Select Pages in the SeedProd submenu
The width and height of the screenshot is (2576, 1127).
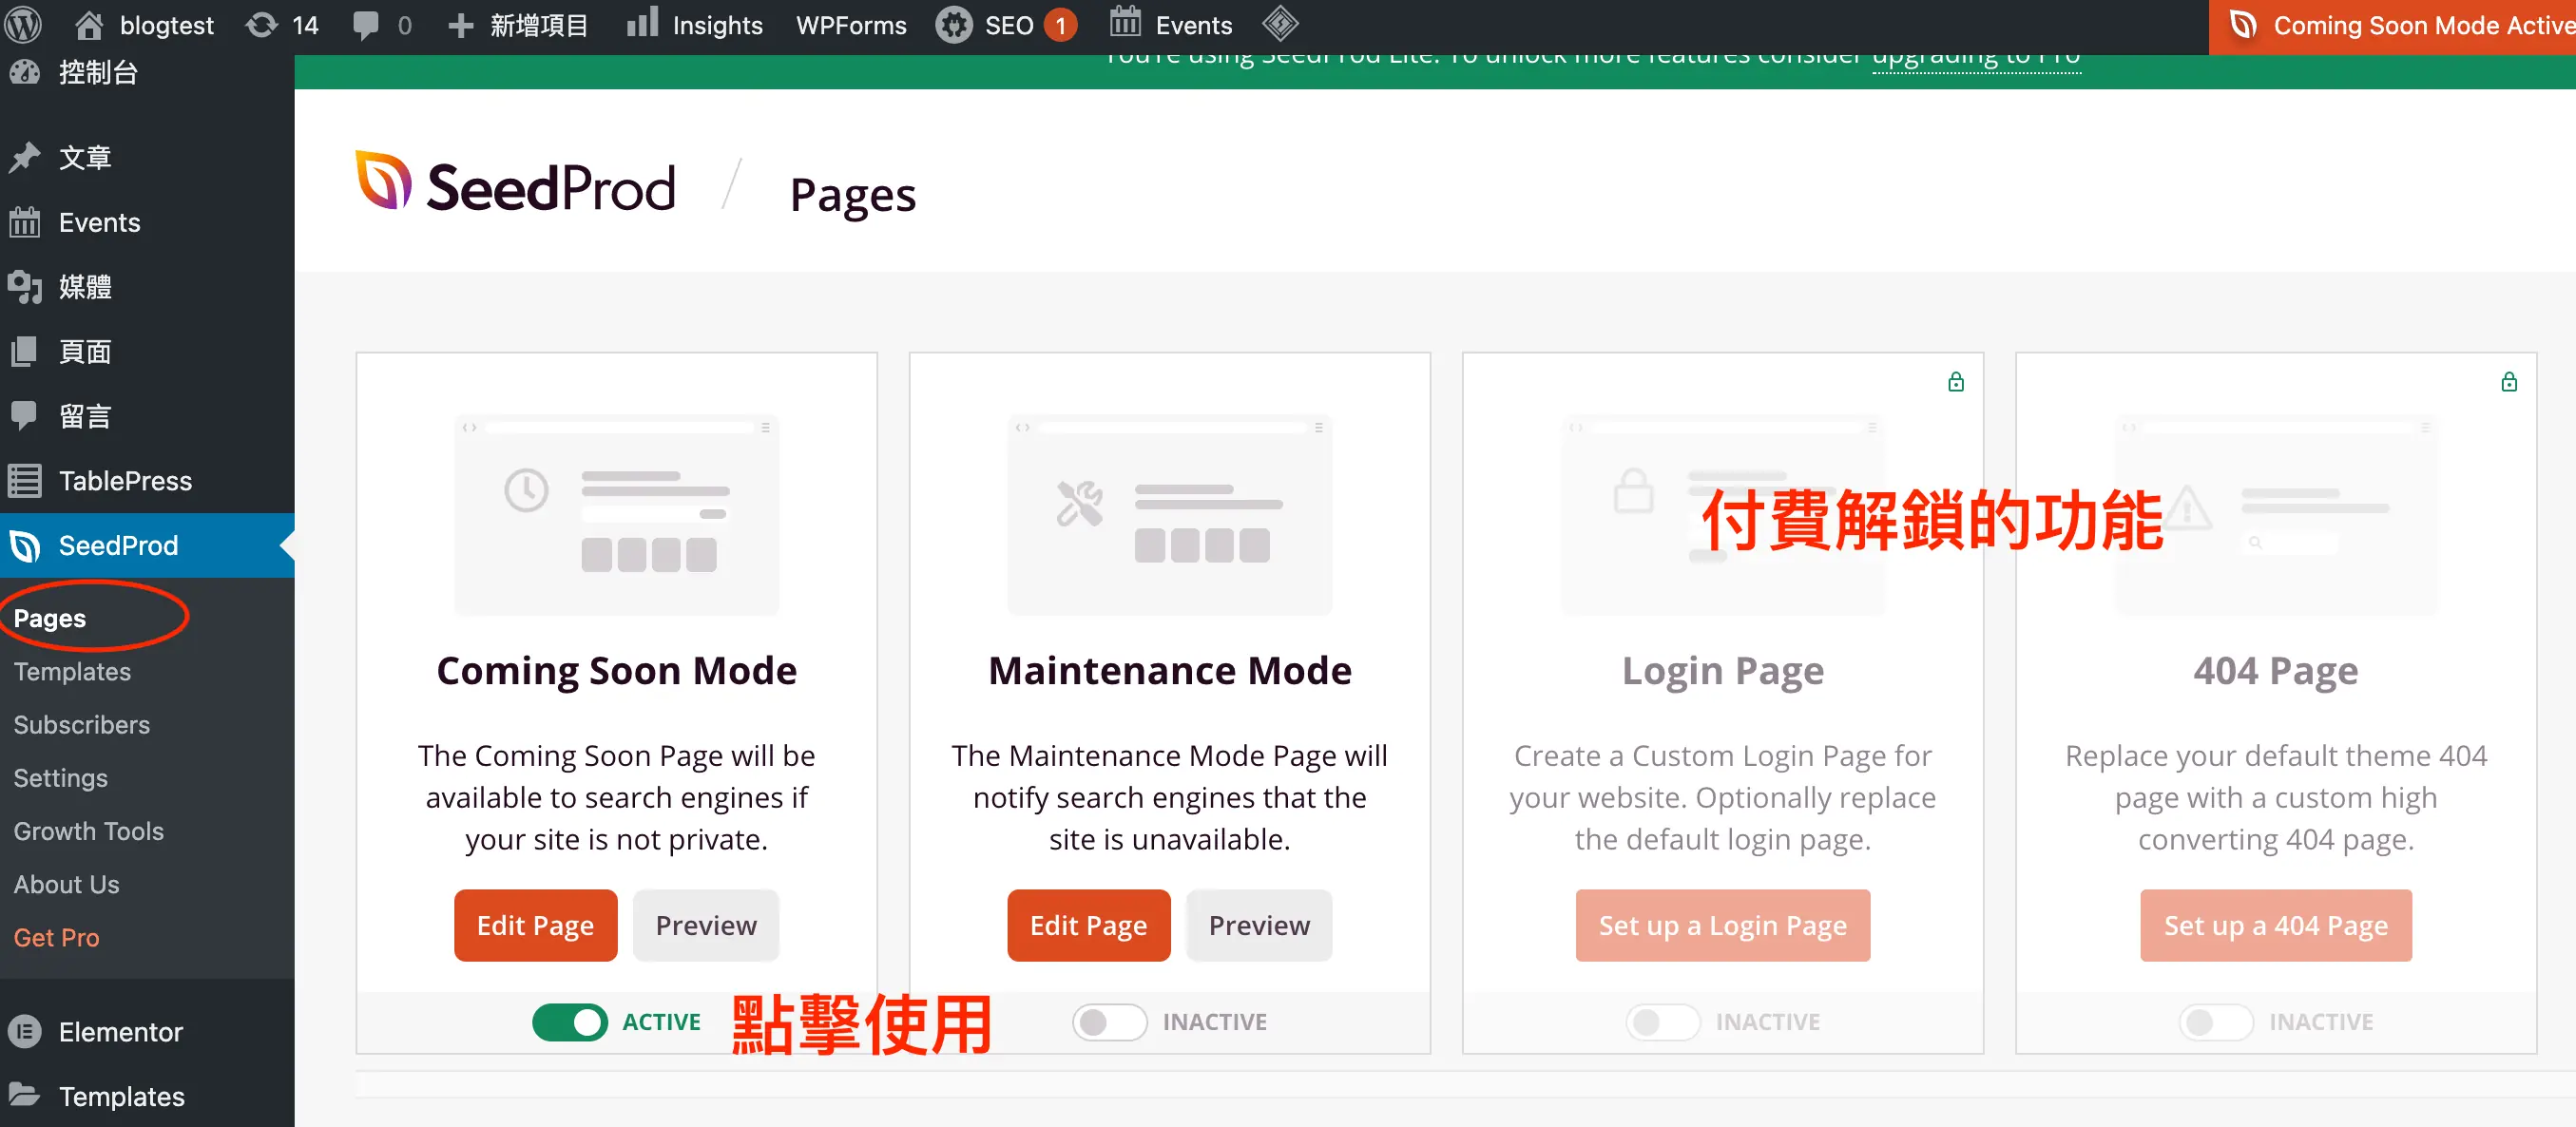50,618
